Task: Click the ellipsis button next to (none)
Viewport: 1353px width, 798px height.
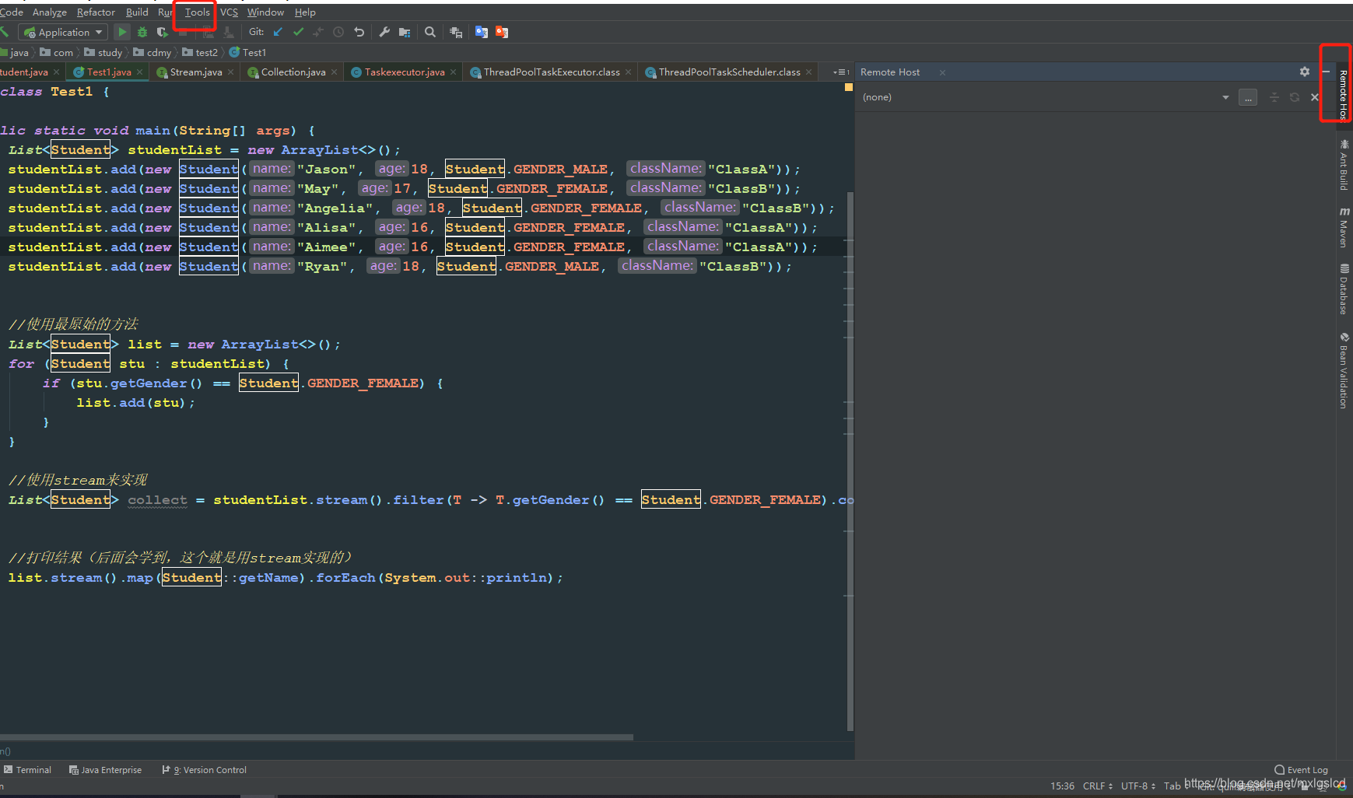Action: pos(1248,97)
